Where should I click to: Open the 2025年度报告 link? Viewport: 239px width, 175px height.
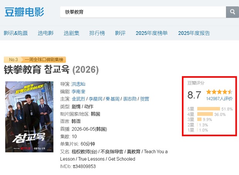click(x=194, y=33)
